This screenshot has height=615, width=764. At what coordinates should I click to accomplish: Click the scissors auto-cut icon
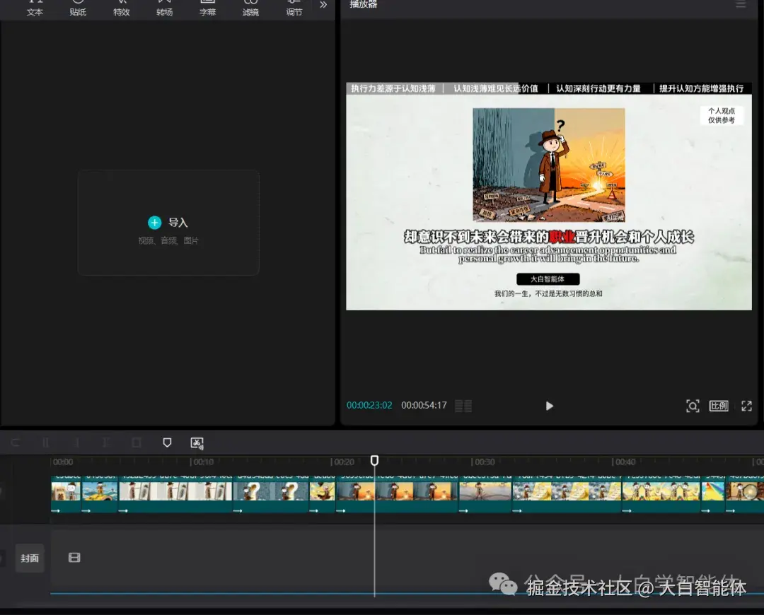pyautogui.click(x=197, y=443)
